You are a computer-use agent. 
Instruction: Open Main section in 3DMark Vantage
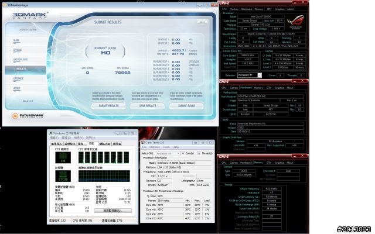pos(16,40)
